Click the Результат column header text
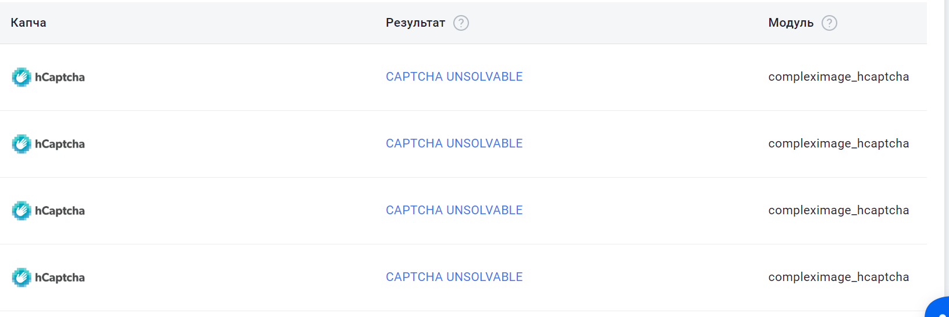The image size is (949, 317). [415, 23]
